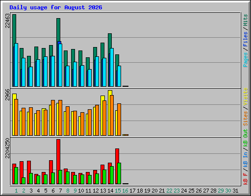Click the 2966 axis value

pyautogui.click(x=7, y=95)
